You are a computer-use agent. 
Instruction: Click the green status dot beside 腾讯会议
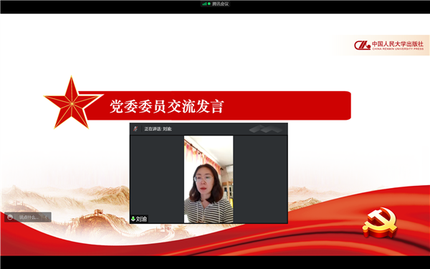[209, 4]
